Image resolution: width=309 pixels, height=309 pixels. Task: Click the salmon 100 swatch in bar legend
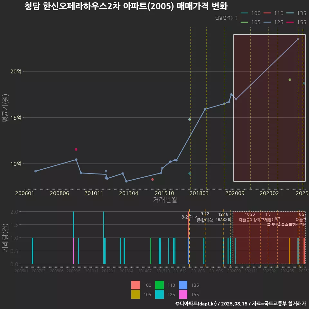coord(136,285)
